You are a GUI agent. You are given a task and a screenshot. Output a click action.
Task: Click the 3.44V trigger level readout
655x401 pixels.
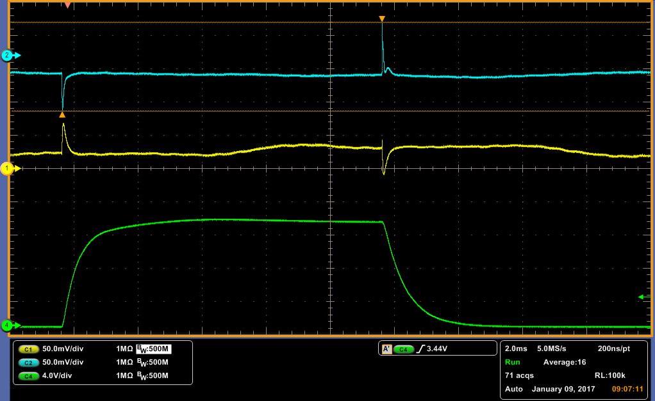click(x=437, y=349)
